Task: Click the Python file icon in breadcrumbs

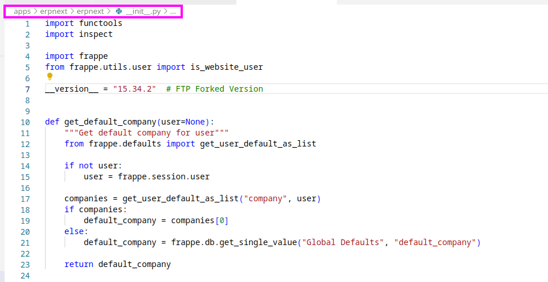Action: tap(119, 12)
